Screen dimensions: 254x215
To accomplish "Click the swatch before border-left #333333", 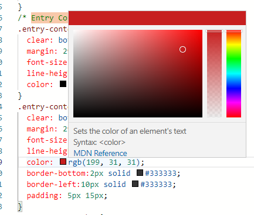I will coord(135,184).
